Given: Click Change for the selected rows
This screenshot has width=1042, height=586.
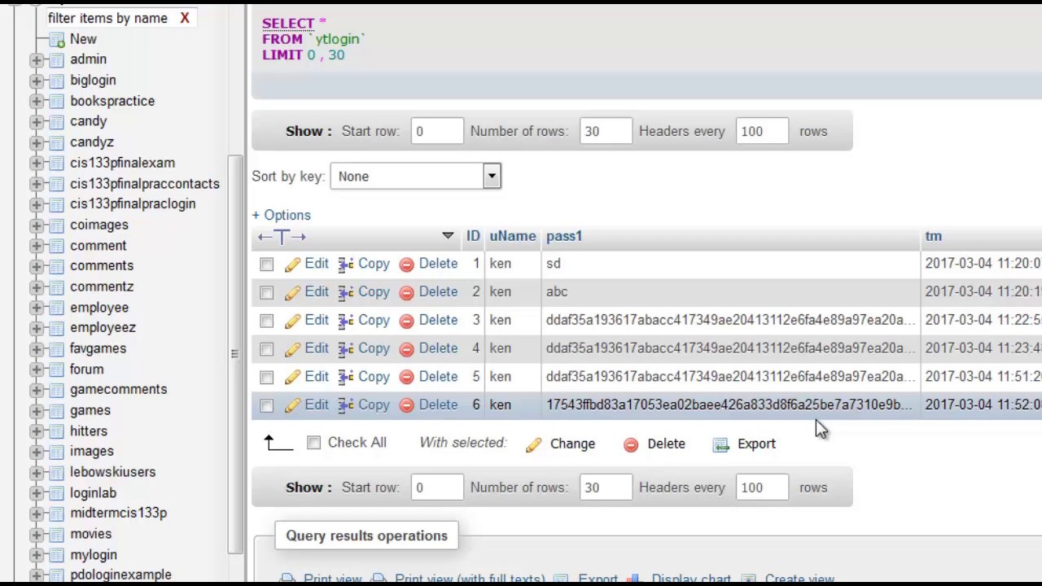Looking at the screenshot, I should click(x=572, y=444).
